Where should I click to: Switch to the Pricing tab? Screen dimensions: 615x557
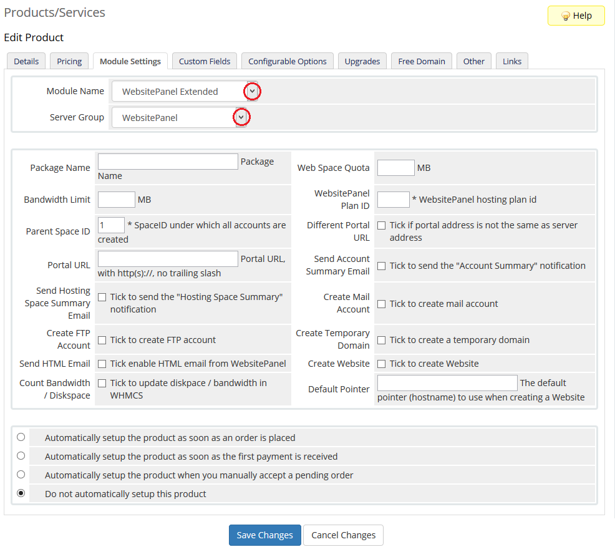69,61
